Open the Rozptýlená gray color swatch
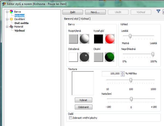This screenshot has width=164, height=126. pyautogui.click(x=73, y=39)
